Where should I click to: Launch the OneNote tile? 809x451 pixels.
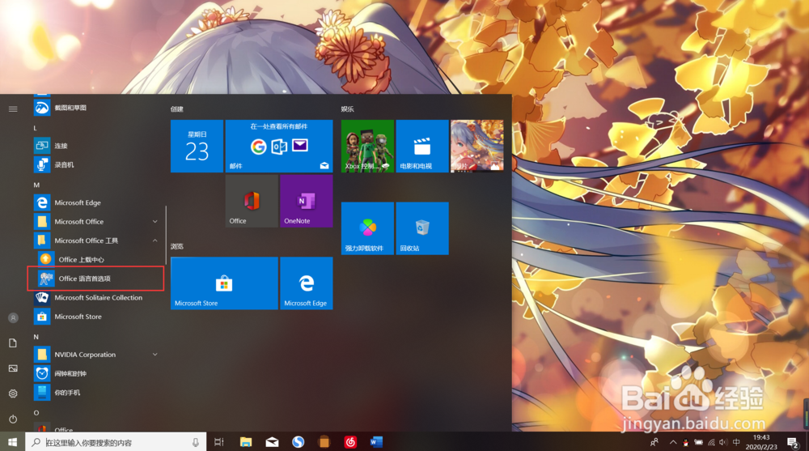pyautogui.click(x=307, y=201)
